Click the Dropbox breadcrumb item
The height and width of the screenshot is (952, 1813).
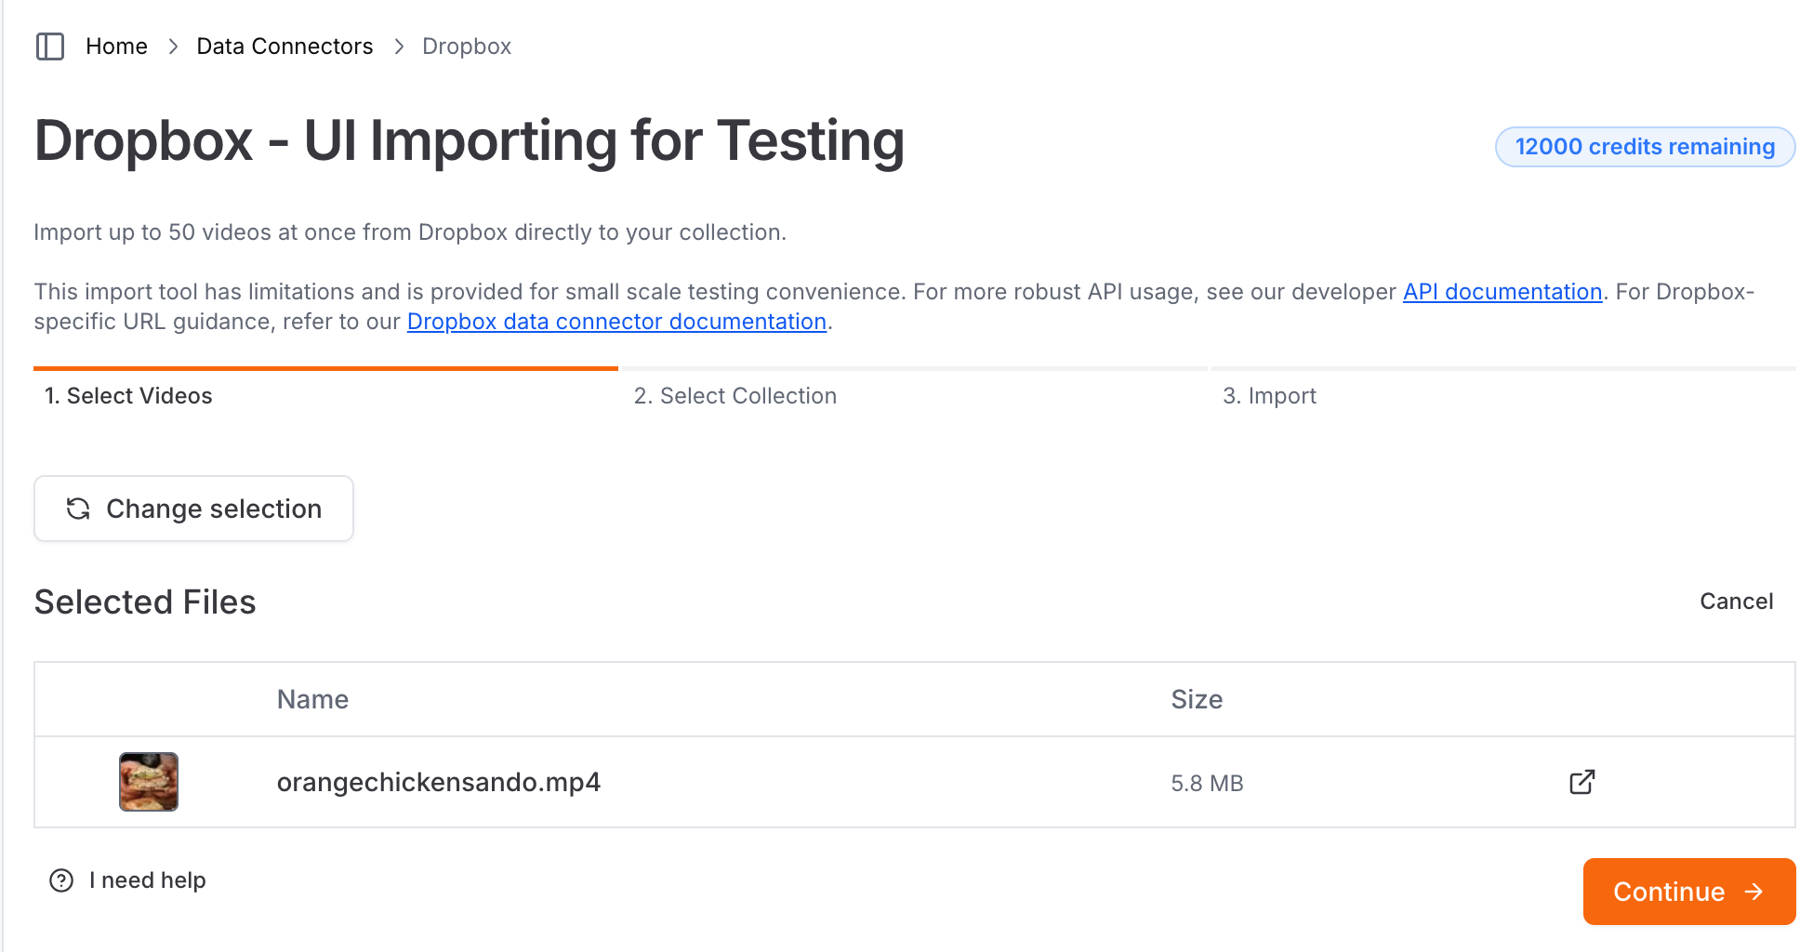point(467,46)
